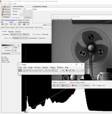Click the Exposure [ms] input field
The height and width of the screenshot is (114, 112).
[x=28, y=9]
